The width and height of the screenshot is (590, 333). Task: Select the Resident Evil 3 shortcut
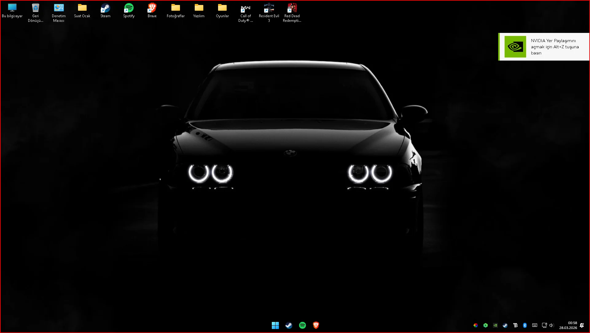click(269, 12)
